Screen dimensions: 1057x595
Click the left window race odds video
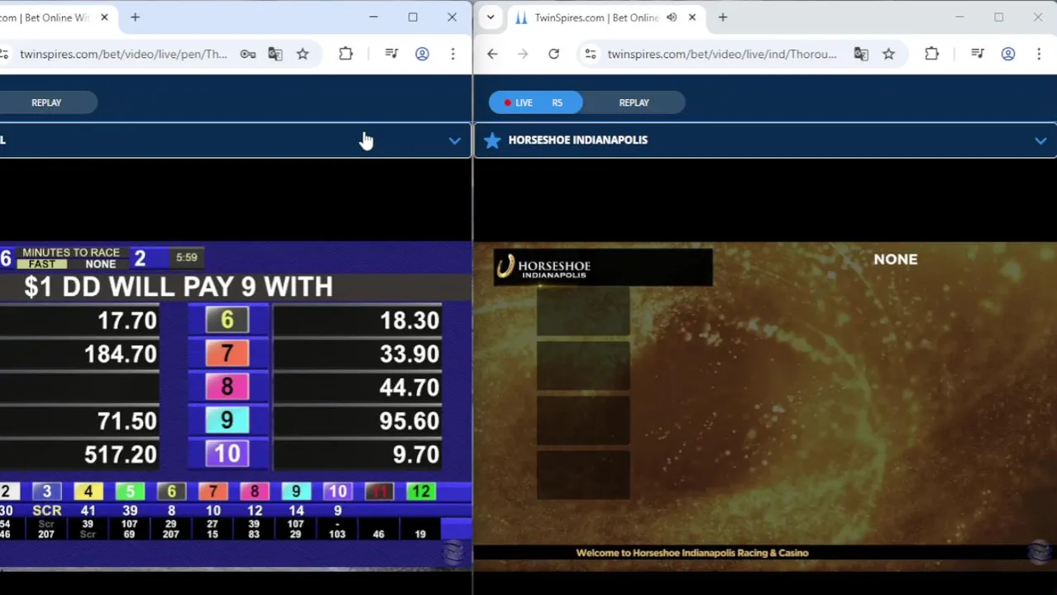[236, 405]
